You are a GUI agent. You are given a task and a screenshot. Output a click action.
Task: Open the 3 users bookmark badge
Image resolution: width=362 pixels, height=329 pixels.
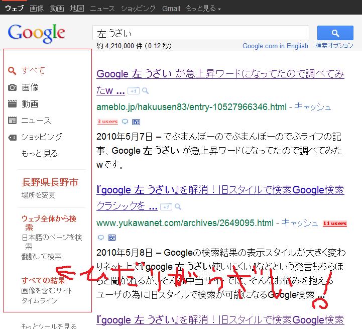click(107, 122)
